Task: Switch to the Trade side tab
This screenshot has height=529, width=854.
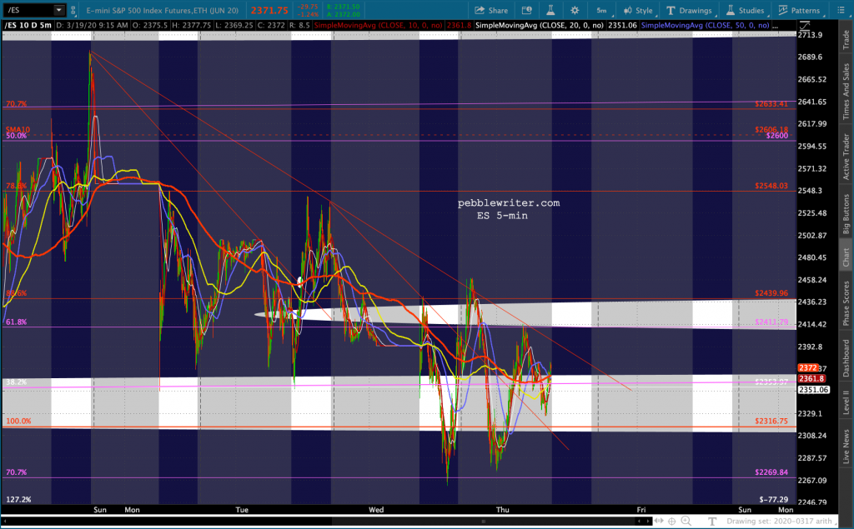Action: pyautogui.click(x=846, y=40)
